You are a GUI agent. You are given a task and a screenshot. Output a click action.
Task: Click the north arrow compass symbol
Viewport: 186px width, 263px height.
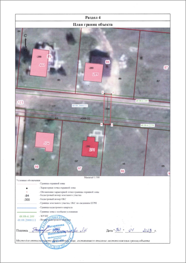tap(26, 43)
